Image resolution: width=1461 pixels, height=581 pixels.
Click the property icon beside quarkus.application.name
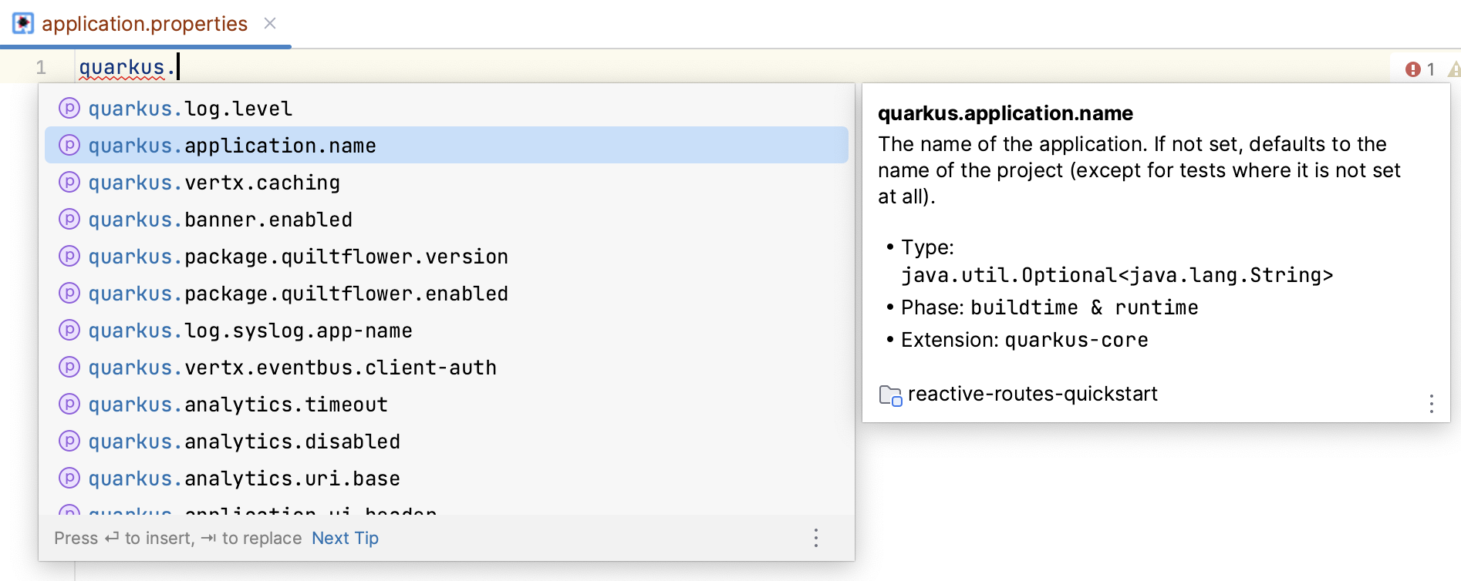(69, 145)
